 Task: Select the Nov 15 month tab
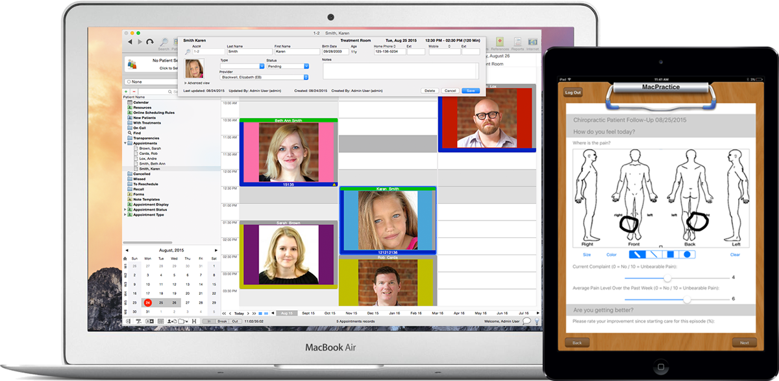tap(351, 313)
